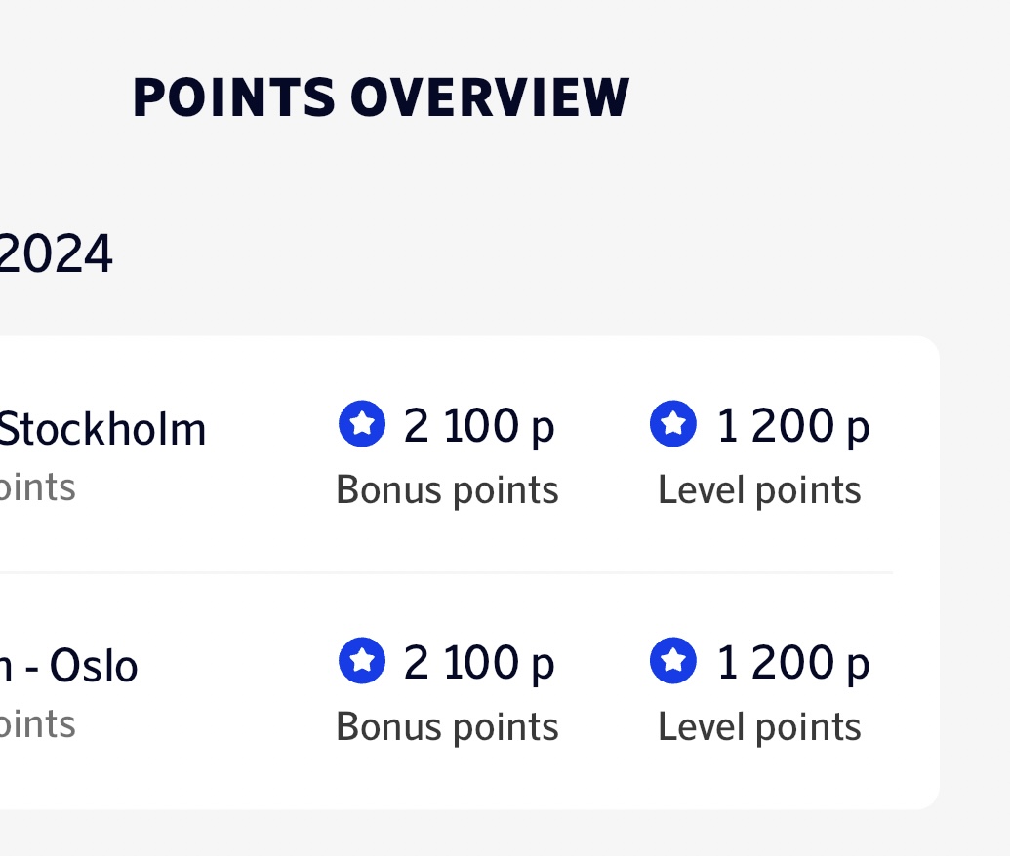The width and height of the screenshot is (1010, 856).
Task: Open the Stockholm trip entry
Action: click(x=101, y=429)
